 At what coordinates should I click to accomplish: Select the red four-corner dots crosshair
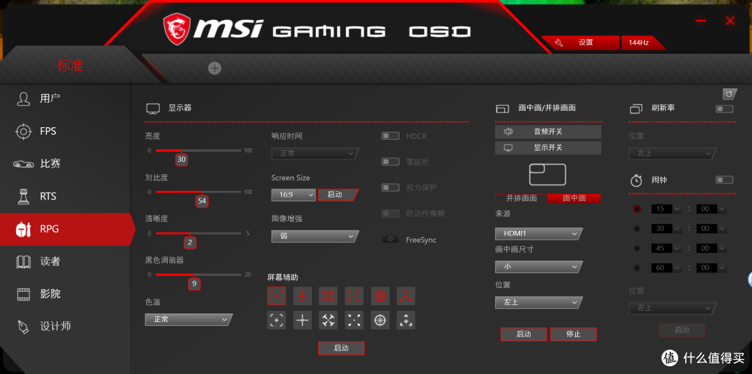click(x=354, y=296)
